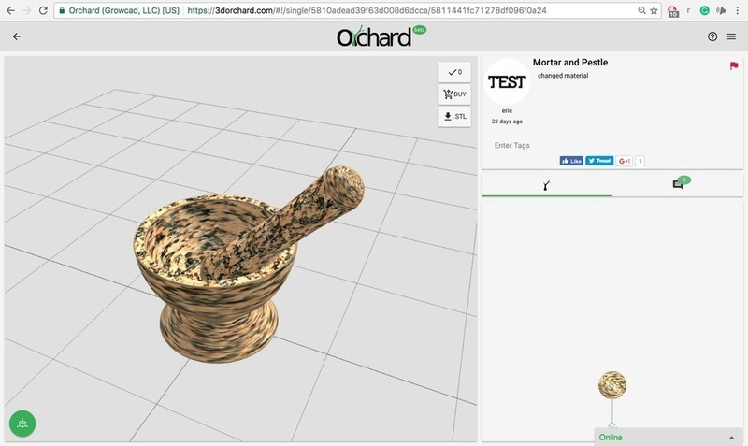The width and height of the screenshot is (748, 446).
Task: Click the Orchard logo
Action: (x=381, y=36)
